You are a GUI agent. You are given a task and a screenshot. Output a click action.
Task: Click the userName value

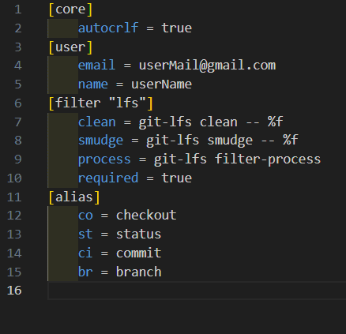click(x=161, y=84)
